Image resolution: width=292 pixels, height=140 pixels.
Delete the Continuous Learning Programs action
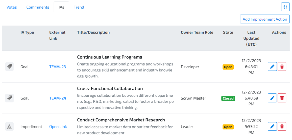tap(282, 67)
